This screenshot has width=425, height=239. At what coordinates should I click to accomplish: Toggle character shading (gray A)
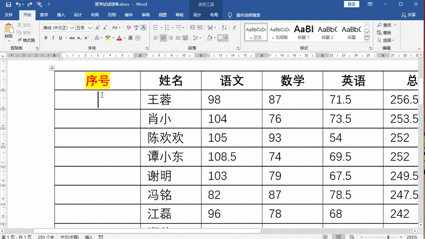pos(130,38)
